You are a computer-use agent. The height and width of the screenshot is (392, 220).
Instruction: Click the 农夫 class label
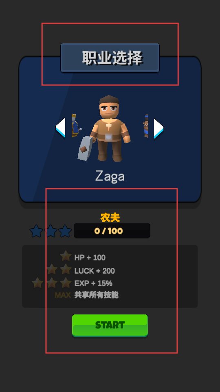coord(110,218)
